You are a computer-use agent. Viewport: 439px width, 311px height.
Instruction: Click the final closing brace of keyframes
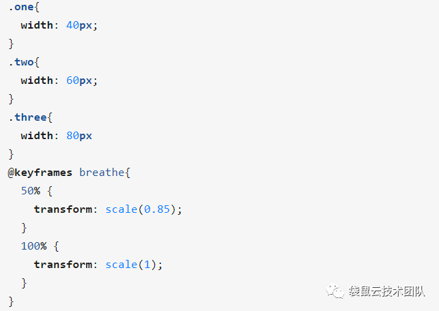point(11,301)
